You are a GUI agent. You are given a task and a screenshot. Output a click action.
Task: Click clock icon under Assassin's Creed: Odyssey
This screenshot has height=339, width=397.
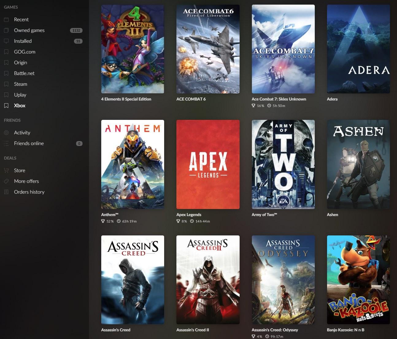click(x=267, y=337)
